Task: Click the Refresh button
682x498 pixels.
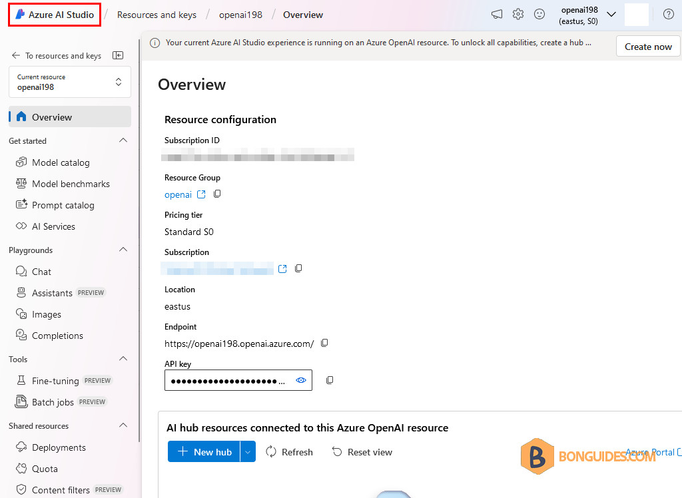Action: click(289, 452)
